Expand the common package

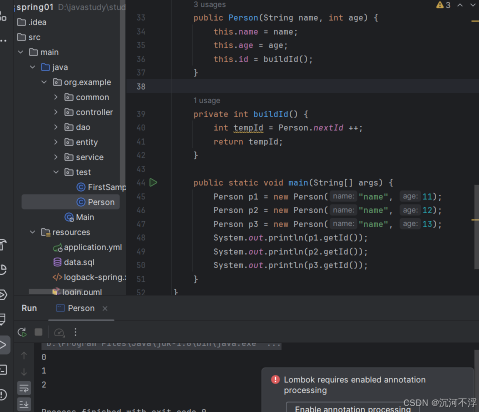click(x=55, y=97)
